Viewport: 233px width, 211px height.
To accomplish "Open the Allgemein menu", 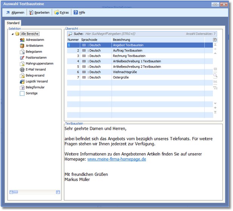I will [x=15, y=12].
